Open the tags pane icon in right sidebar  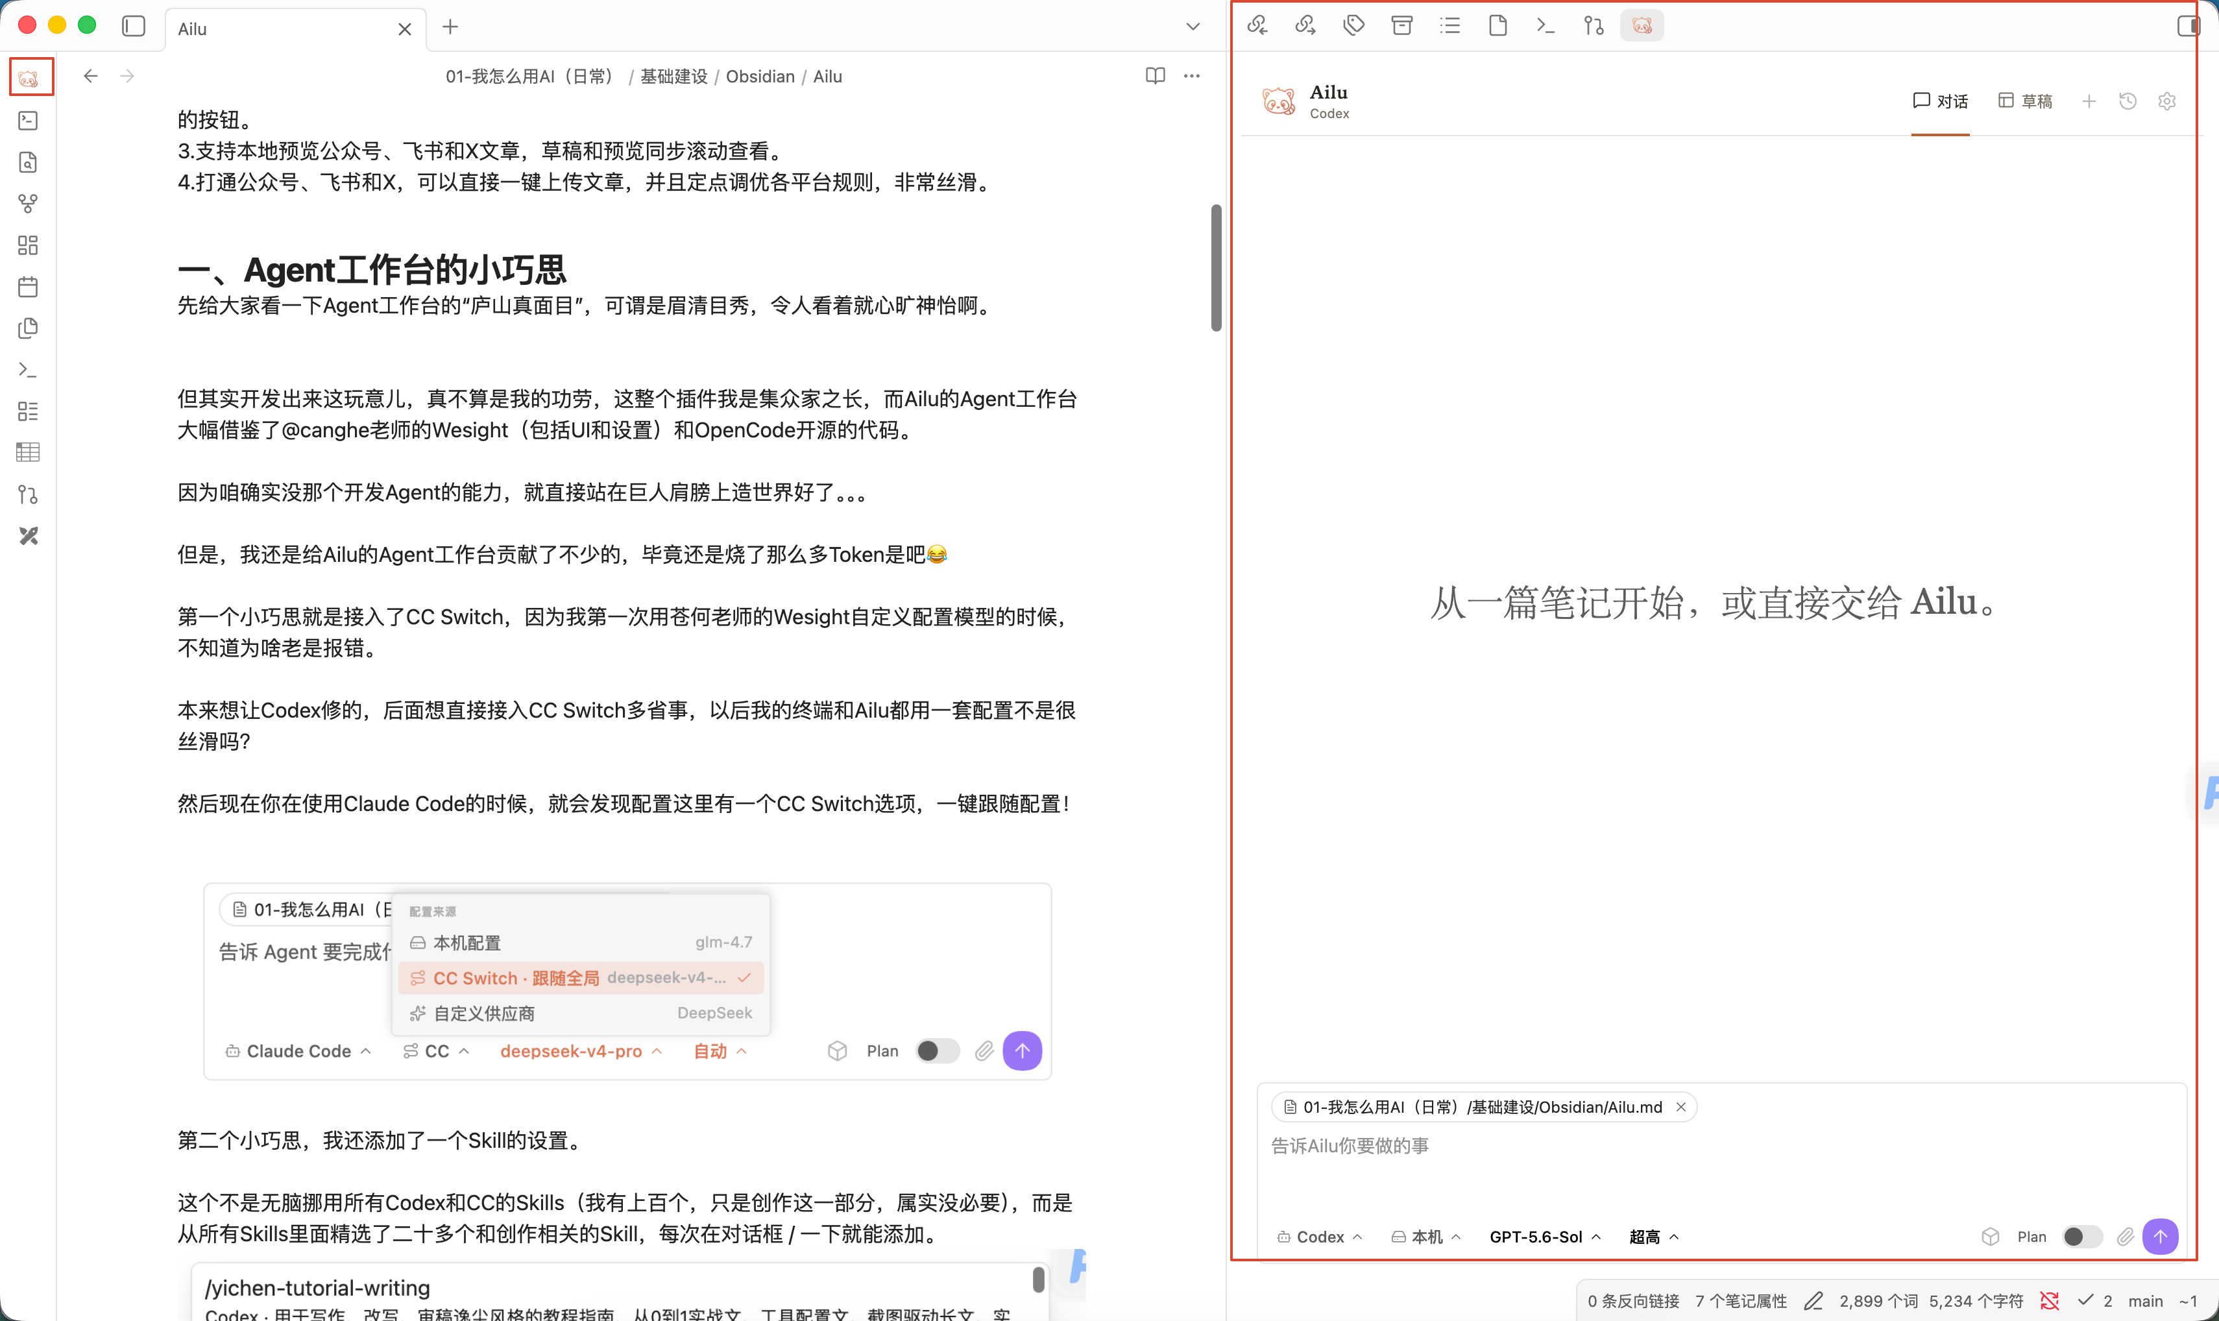tap(1353, 25)
